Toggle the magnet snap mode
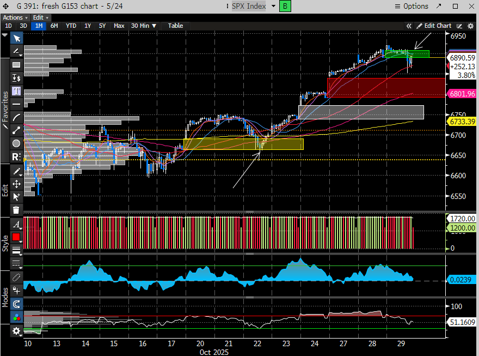Screen dimensions: 479x356 (x=16, y=304)
